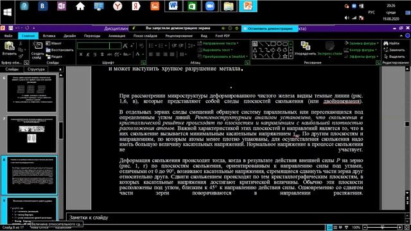This screenshot has width=411, height=231.
Task: Open the Вставка ribbon tab
Action: click(x=49, y=36)
